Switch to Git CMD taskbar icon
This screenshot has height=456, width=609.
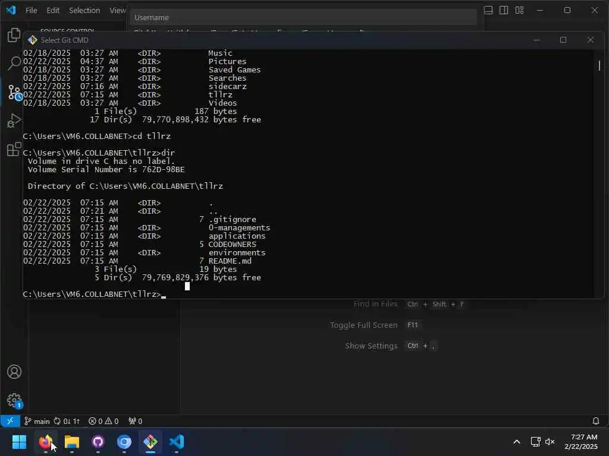pos(150,442)
